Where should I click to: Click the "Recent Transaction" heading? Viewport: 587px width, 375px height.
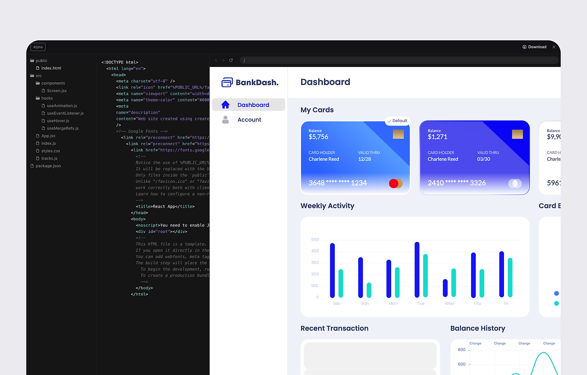pyautogui.click(x=334, y=328)
